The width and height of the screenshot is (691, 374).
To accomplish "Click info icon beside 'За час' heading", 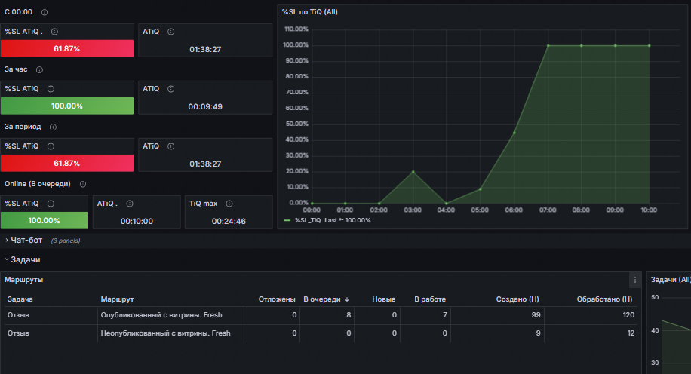I will click(x=39, y=69).
